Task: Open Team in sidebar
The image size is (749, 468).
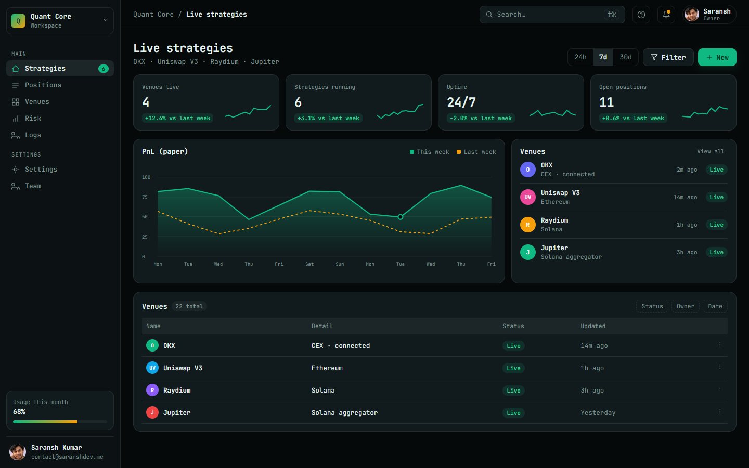Action: coord(60,186)
